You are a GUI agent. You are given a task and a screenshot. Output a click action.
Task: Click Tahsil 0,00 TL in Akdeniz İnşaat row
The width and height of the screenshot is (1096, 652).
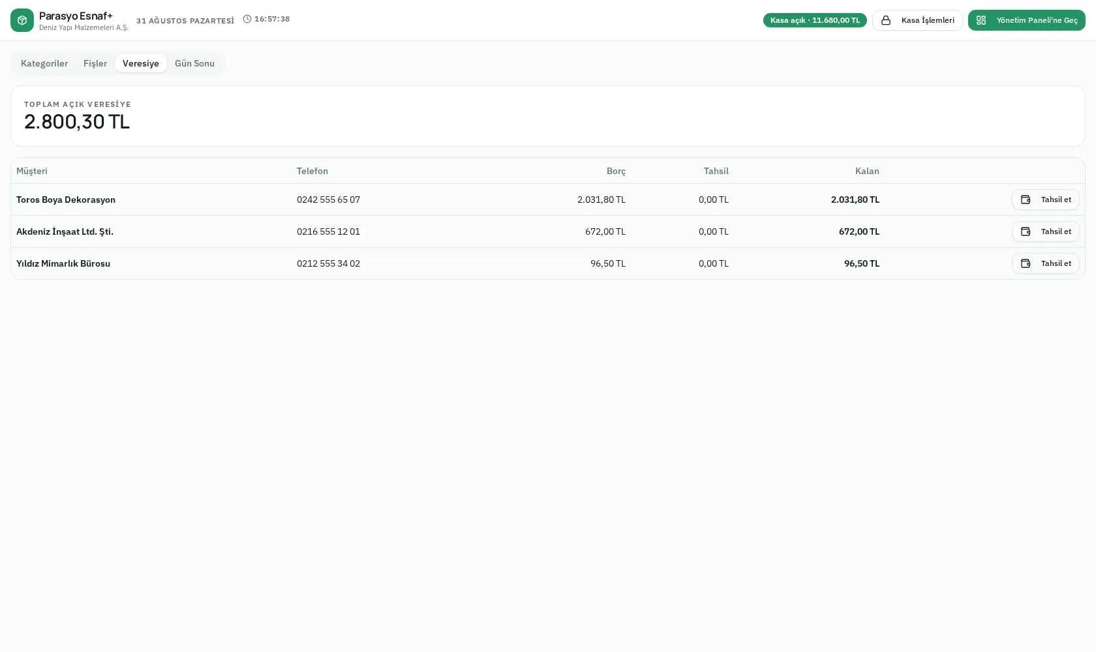(x=714, y=231)
